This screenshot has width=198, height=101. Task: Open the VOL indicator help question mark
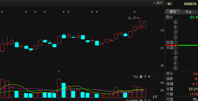[x=145, y=77]
